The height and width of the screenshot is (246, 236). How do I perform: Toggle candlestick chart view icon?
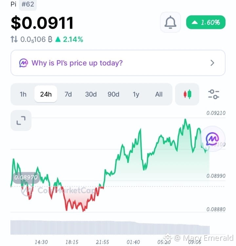(187, 94)
